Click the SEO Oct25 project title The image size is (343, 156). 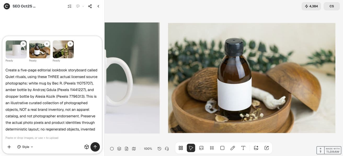click(24, 6)
